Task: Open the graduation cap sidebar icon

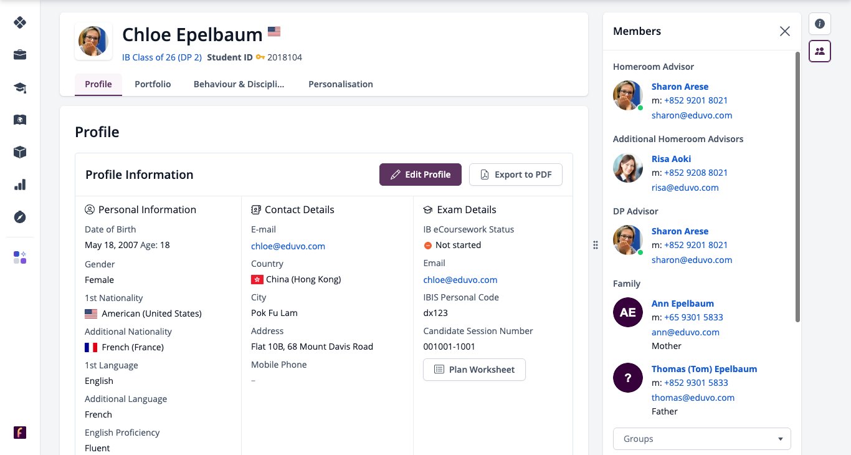Action: pyautogui.click(x=20, y=87)
